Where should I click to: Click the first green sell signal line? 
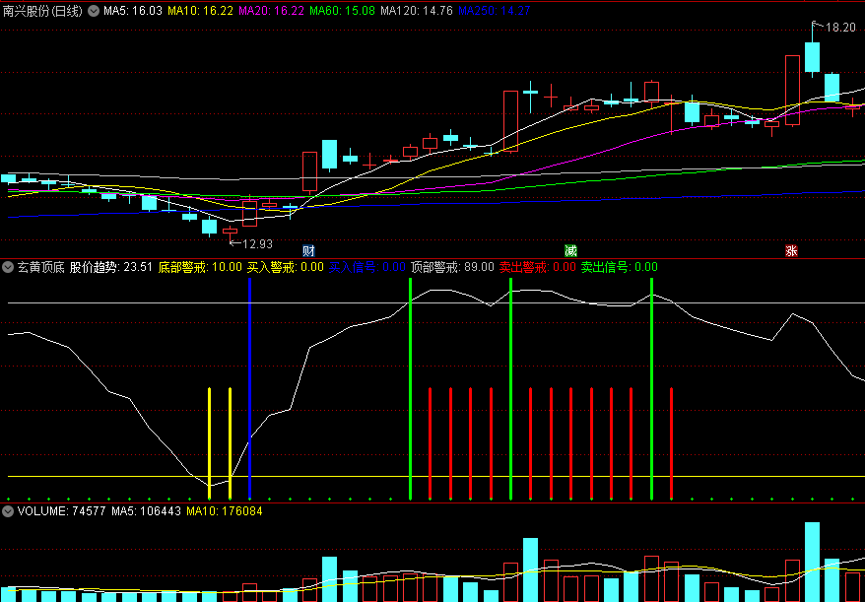tap(411, 388)
